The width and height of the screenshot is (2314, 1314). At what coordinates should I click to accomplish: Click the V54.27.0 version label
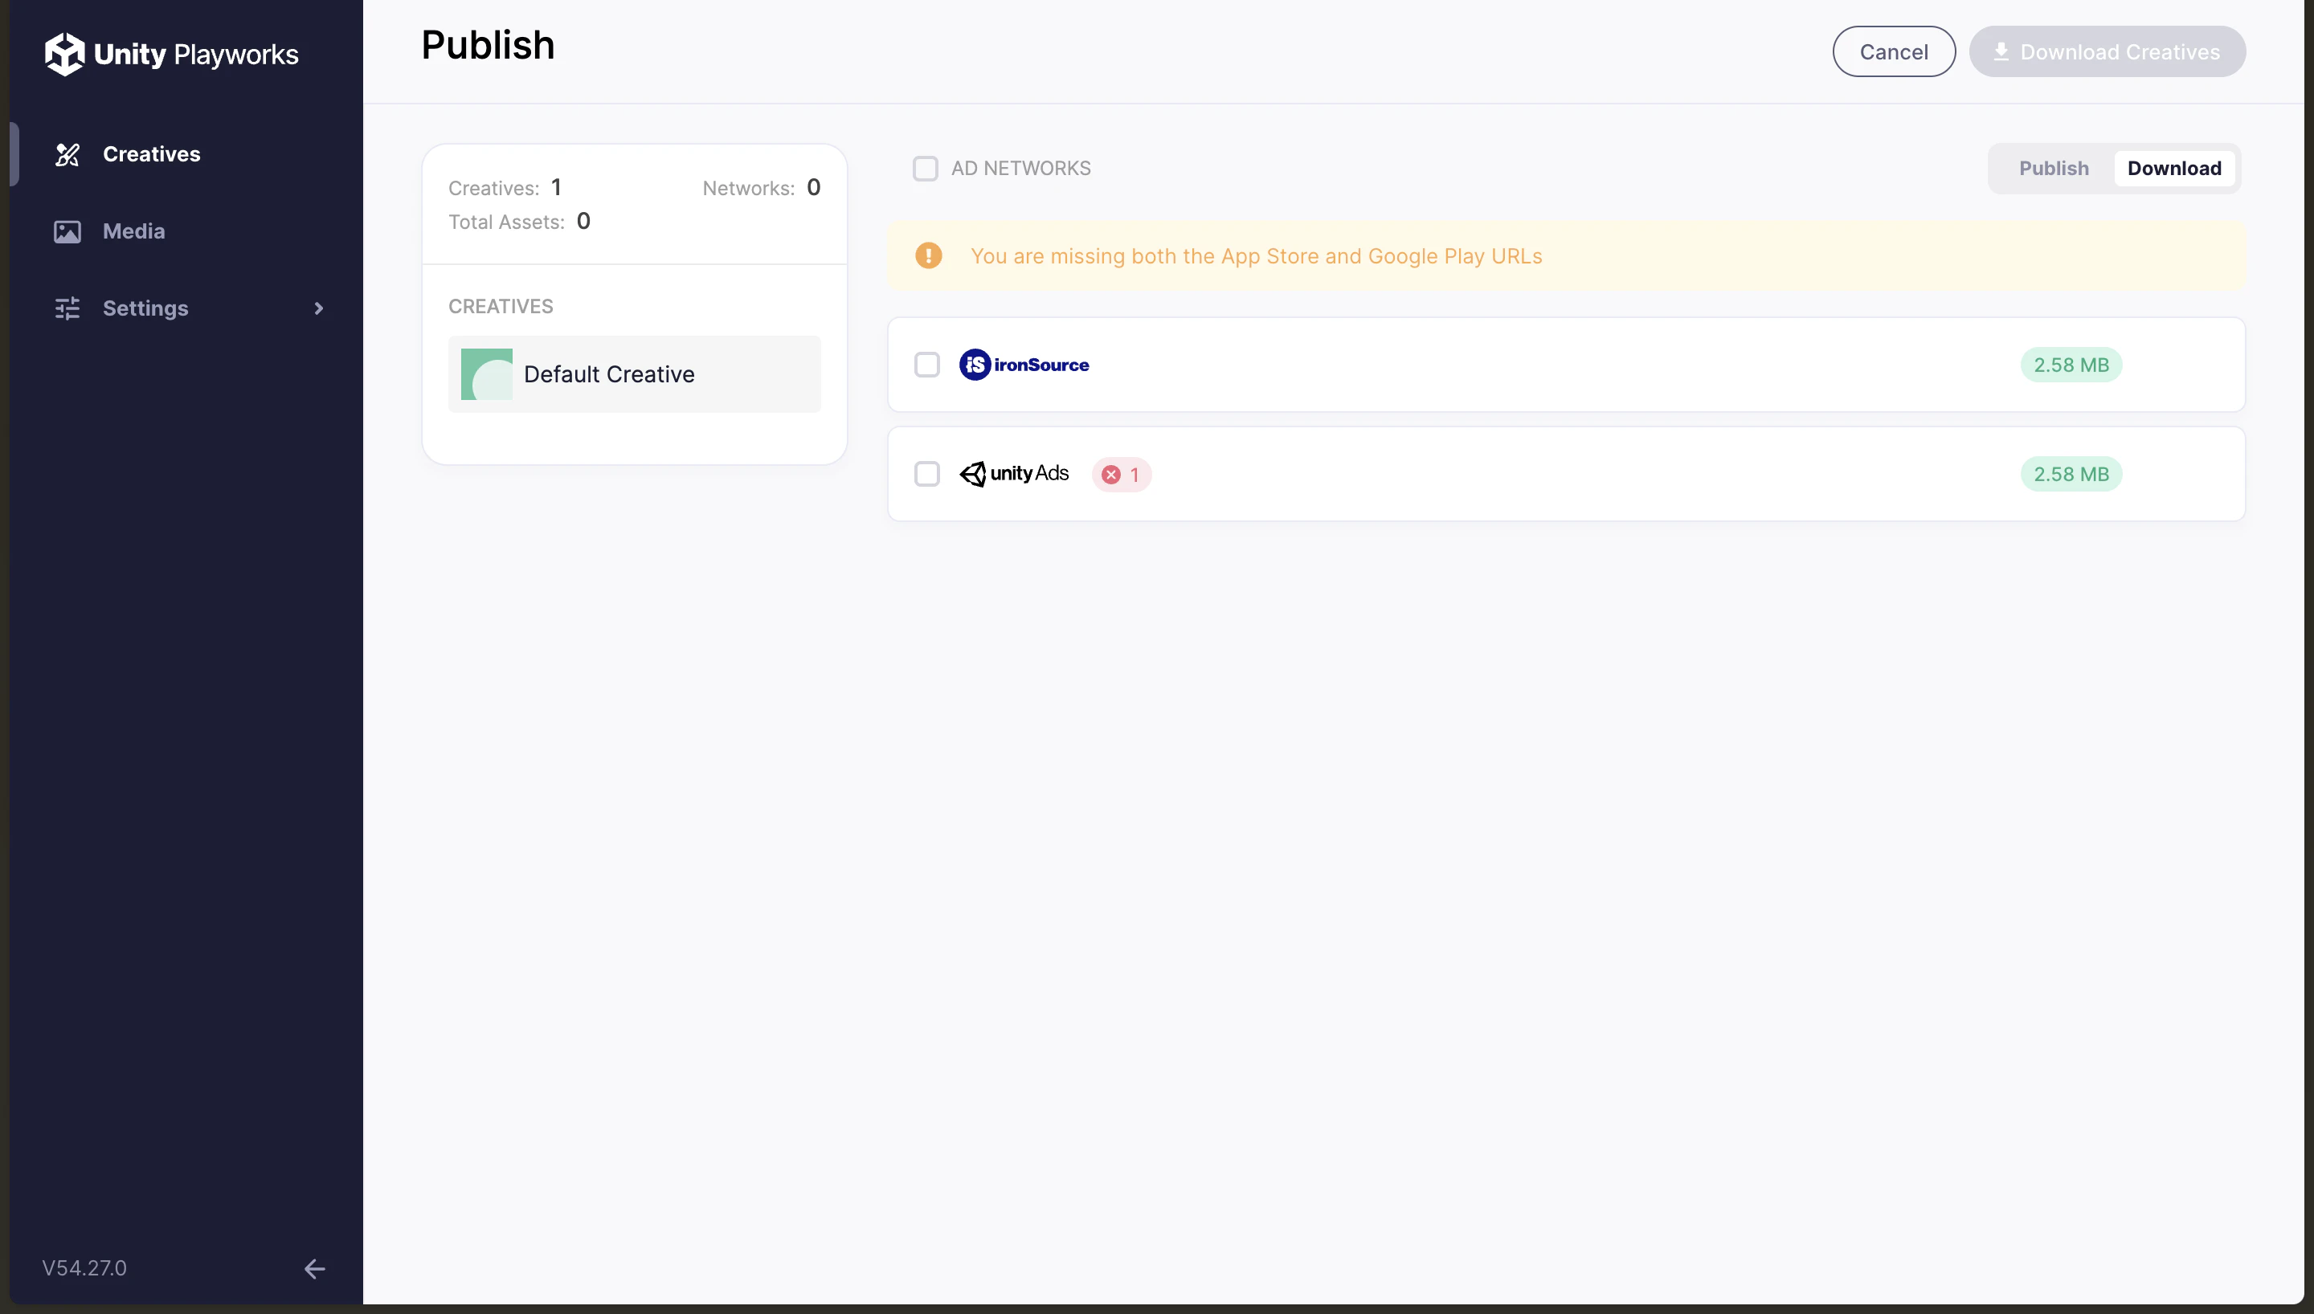84,1268
